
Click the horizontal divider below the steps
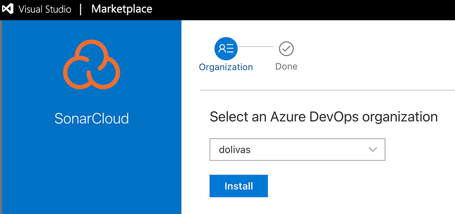[328, 90]
